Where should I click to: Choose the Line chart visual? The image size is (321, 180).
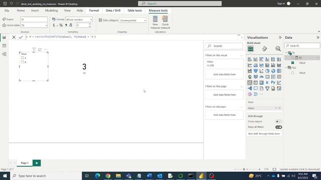[x=250, y=65]
